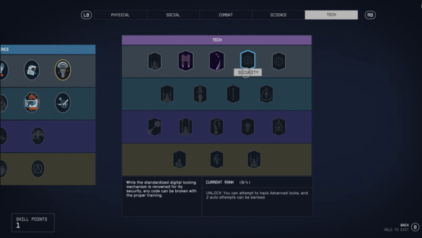Select Surveying skill in Science panel

(62, 70)
